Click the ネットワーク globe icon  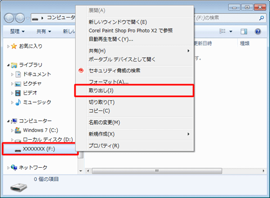(x=14, y=168)
